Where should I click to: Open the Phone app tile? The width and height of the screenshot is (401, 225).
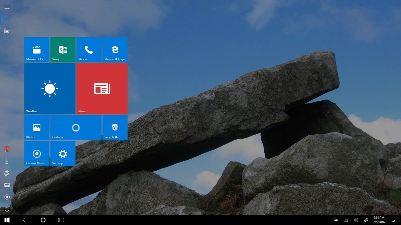[89, 50]
